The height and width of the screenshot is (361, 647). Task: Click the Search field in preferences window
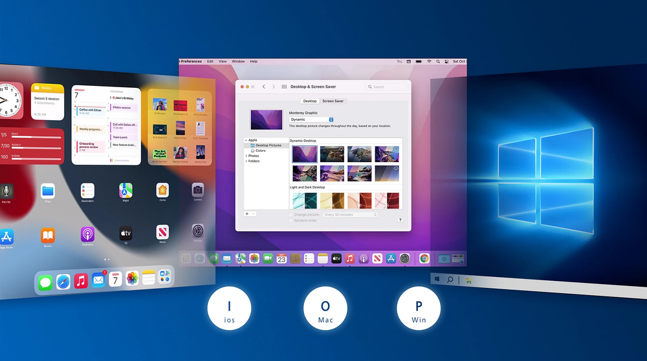(386, 87)
